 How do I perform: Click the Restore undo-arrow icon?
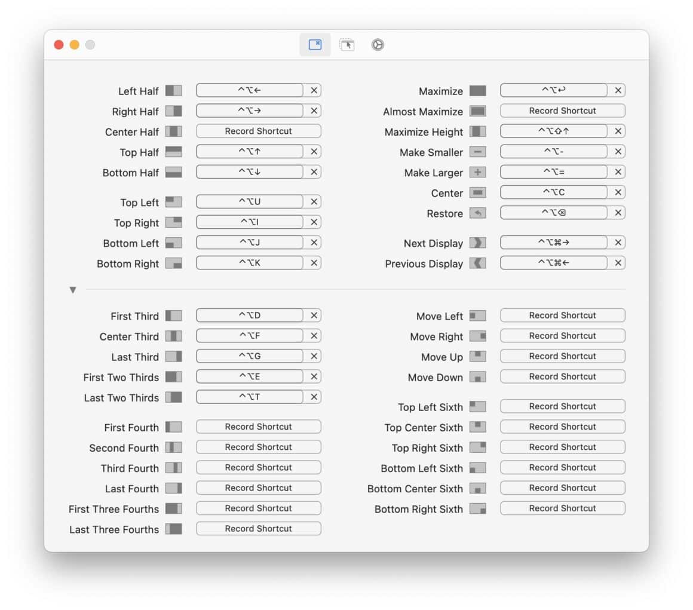click(478, 213)
